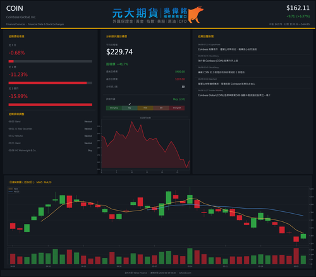This screenshot has height=277, width=316.
Task: Click the 05/11 Baird rating row
Action: pyautogui.click(x=51, y=143)
